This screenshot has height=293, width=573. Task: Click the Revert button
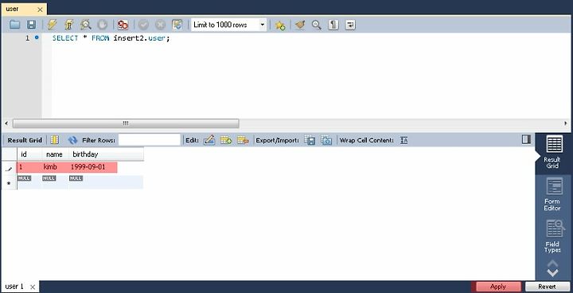[547, 287]
